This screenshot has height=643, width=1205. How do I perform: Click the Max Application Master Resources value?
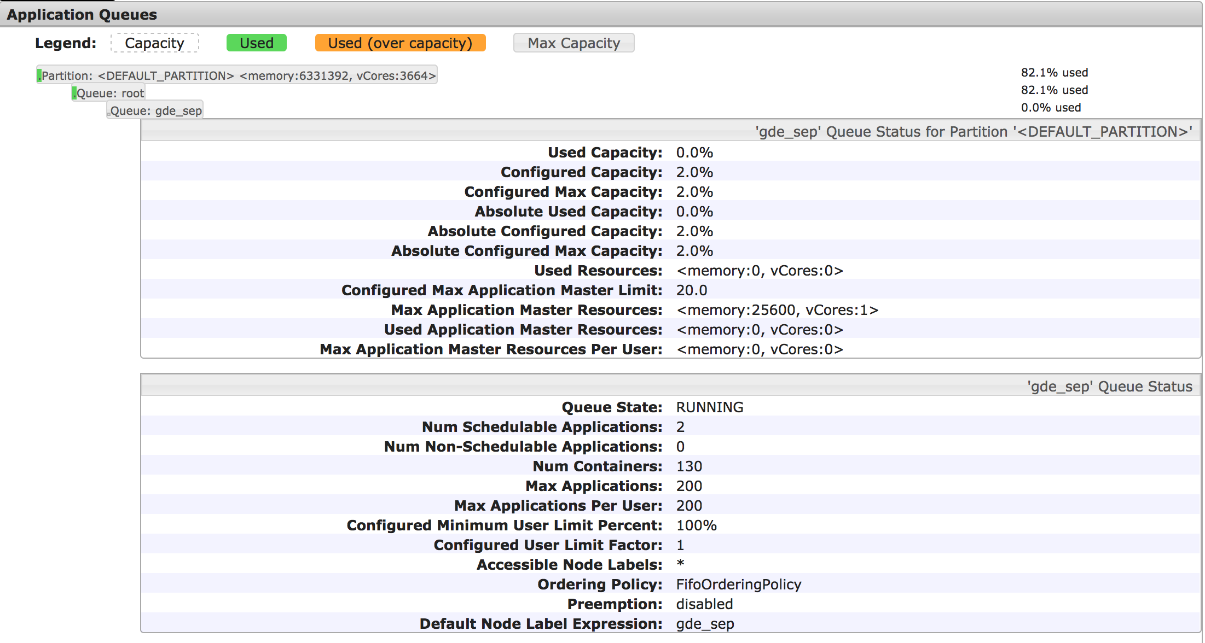[777, 310]
